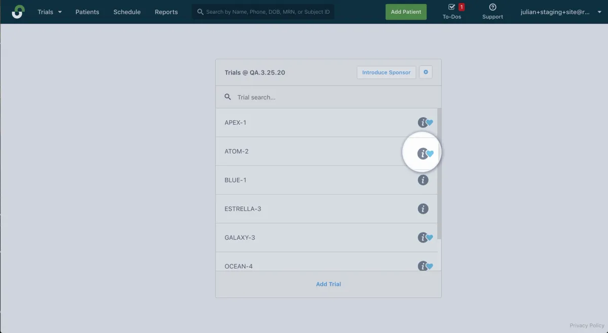The image size is (608, 333).
Task: Toggle the heart favorite on APEX-1
Action: [x=430, y=123]
